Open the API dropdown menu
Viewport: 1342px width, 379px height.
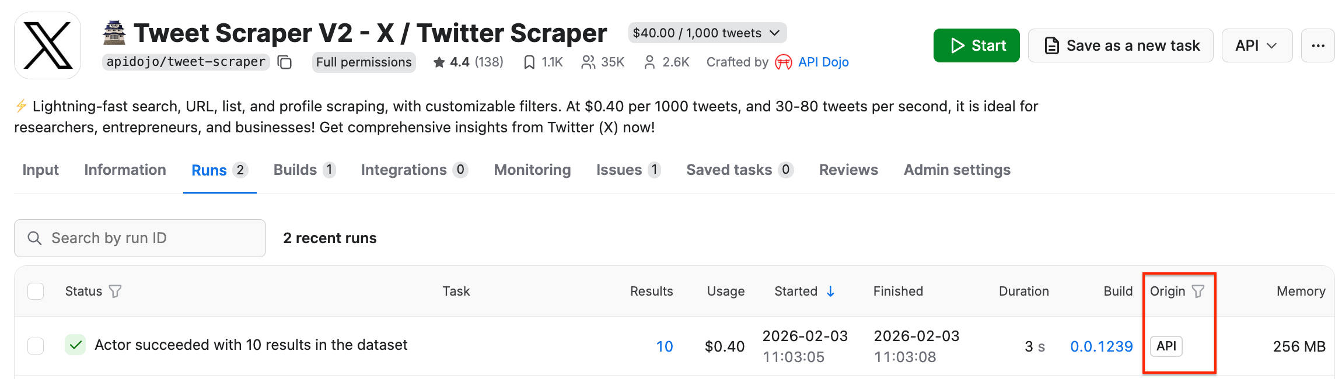pos(1256,45)
